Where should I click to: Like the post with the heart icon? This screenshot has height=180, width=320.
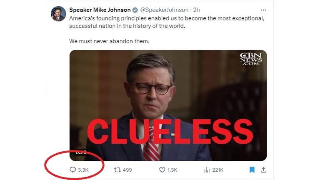click(162, 170)
